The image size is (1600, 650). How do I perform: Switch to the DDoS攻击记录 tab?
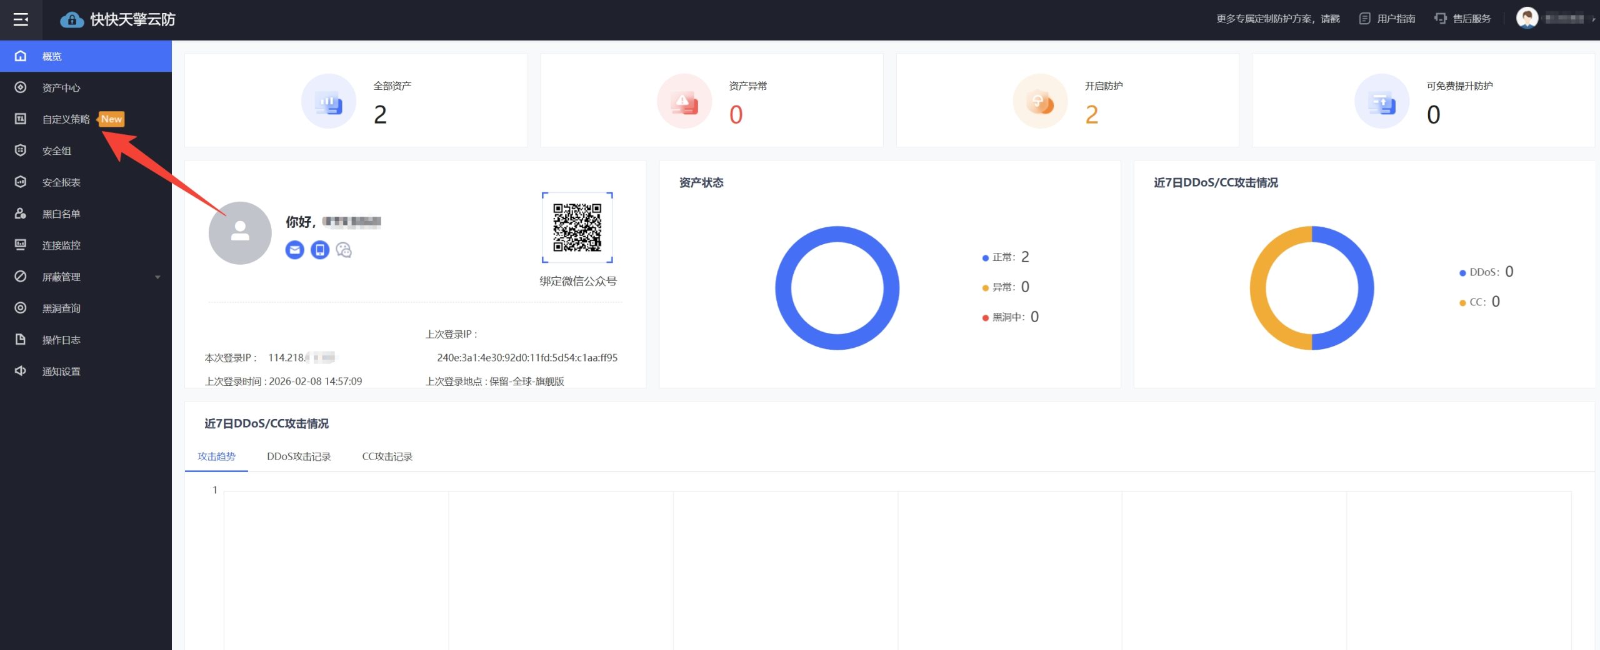[299, 456]
